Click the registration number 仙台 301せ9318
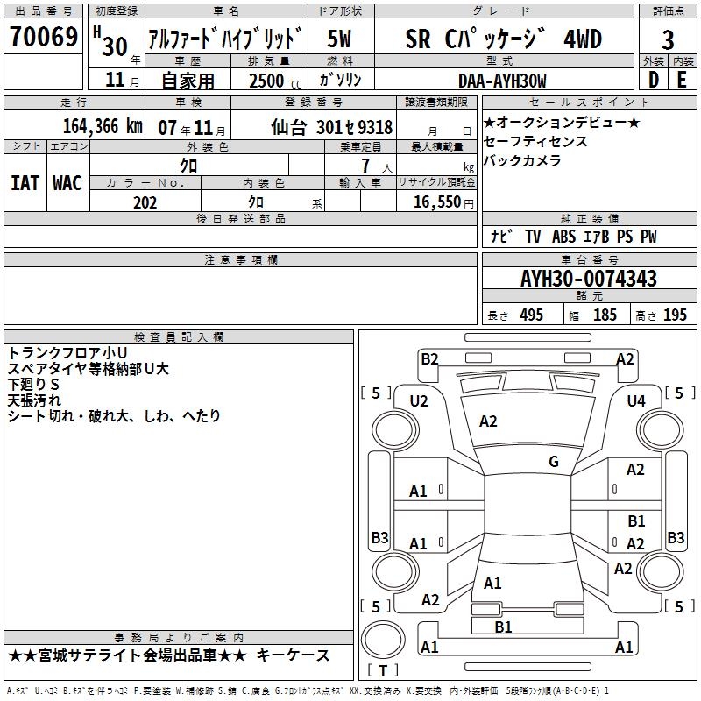Viewport: 701px width, 701px height. click(331, 127)
